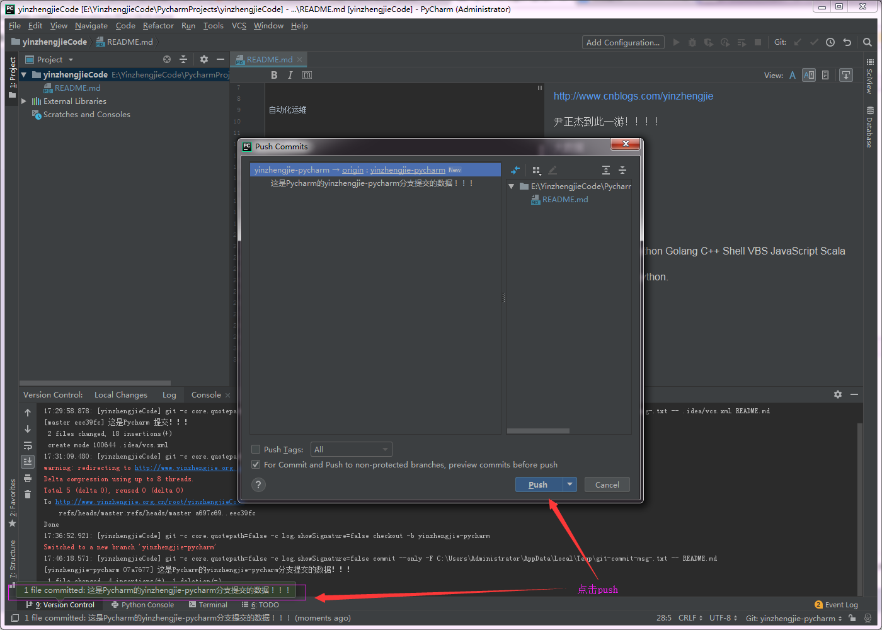The image size is (882, 630).
Task: Open the VCS menu
Action: click(x=239, y=26)
